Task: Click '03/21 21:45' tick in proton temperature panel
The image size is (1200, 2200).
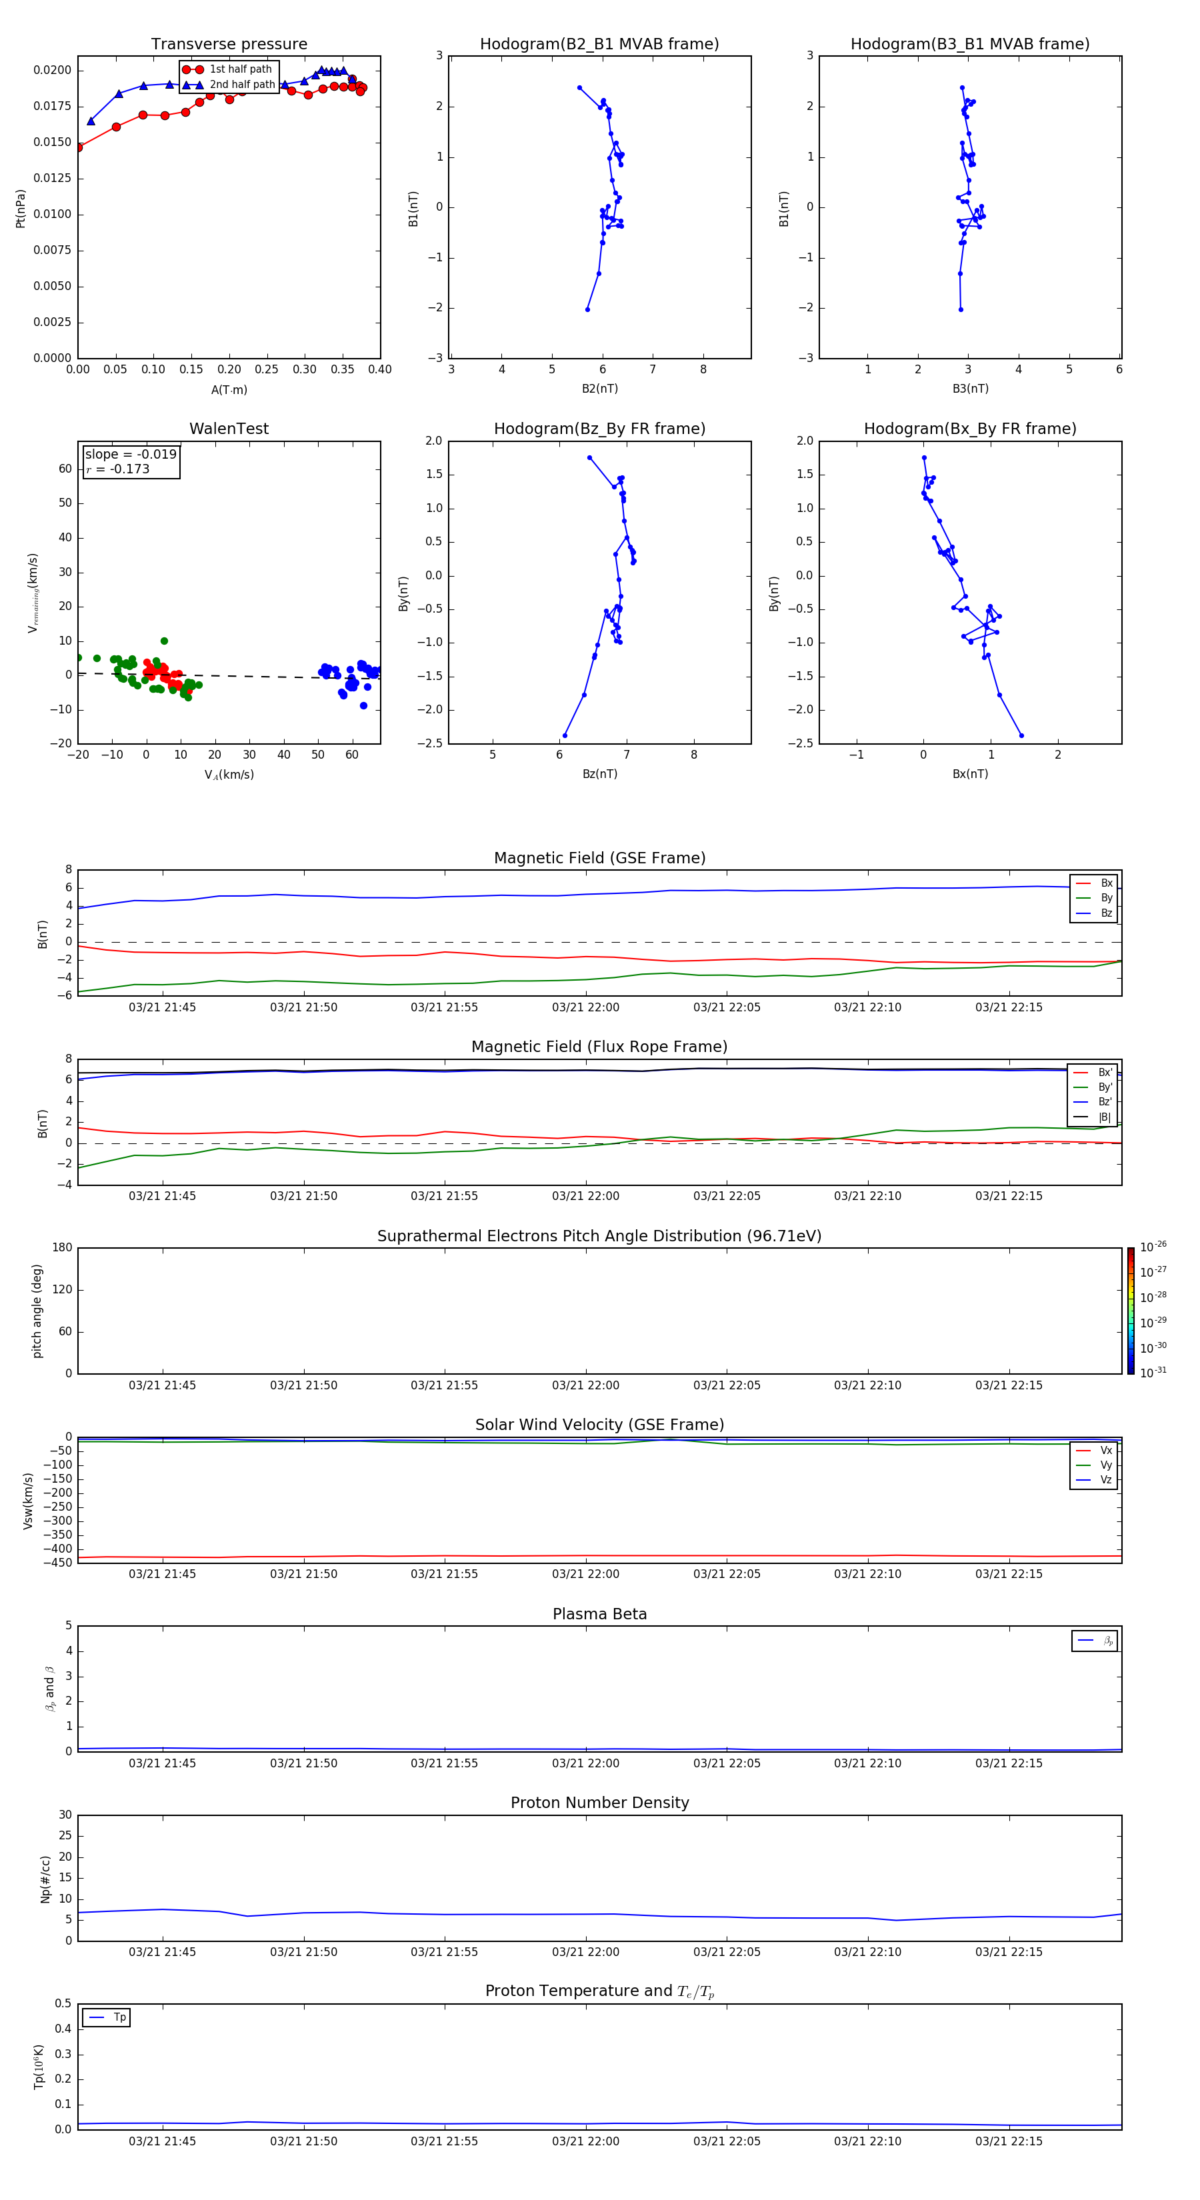Action: coord(162,2141)
